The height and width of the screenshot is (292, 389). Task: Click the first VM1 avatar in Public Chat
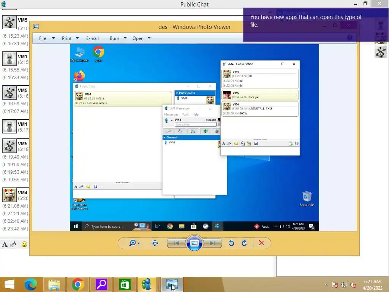tap(9, 59)
